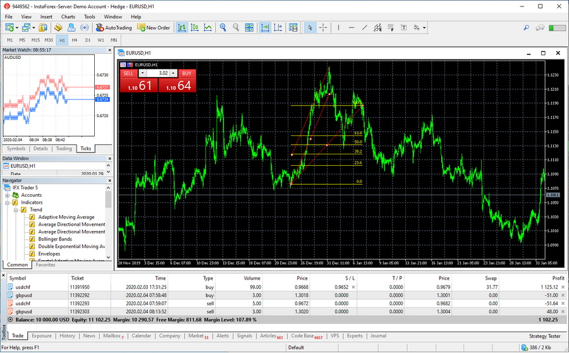
Task: Zoom in on the chart
Action: pyautogui.click(x=223, y=28)
